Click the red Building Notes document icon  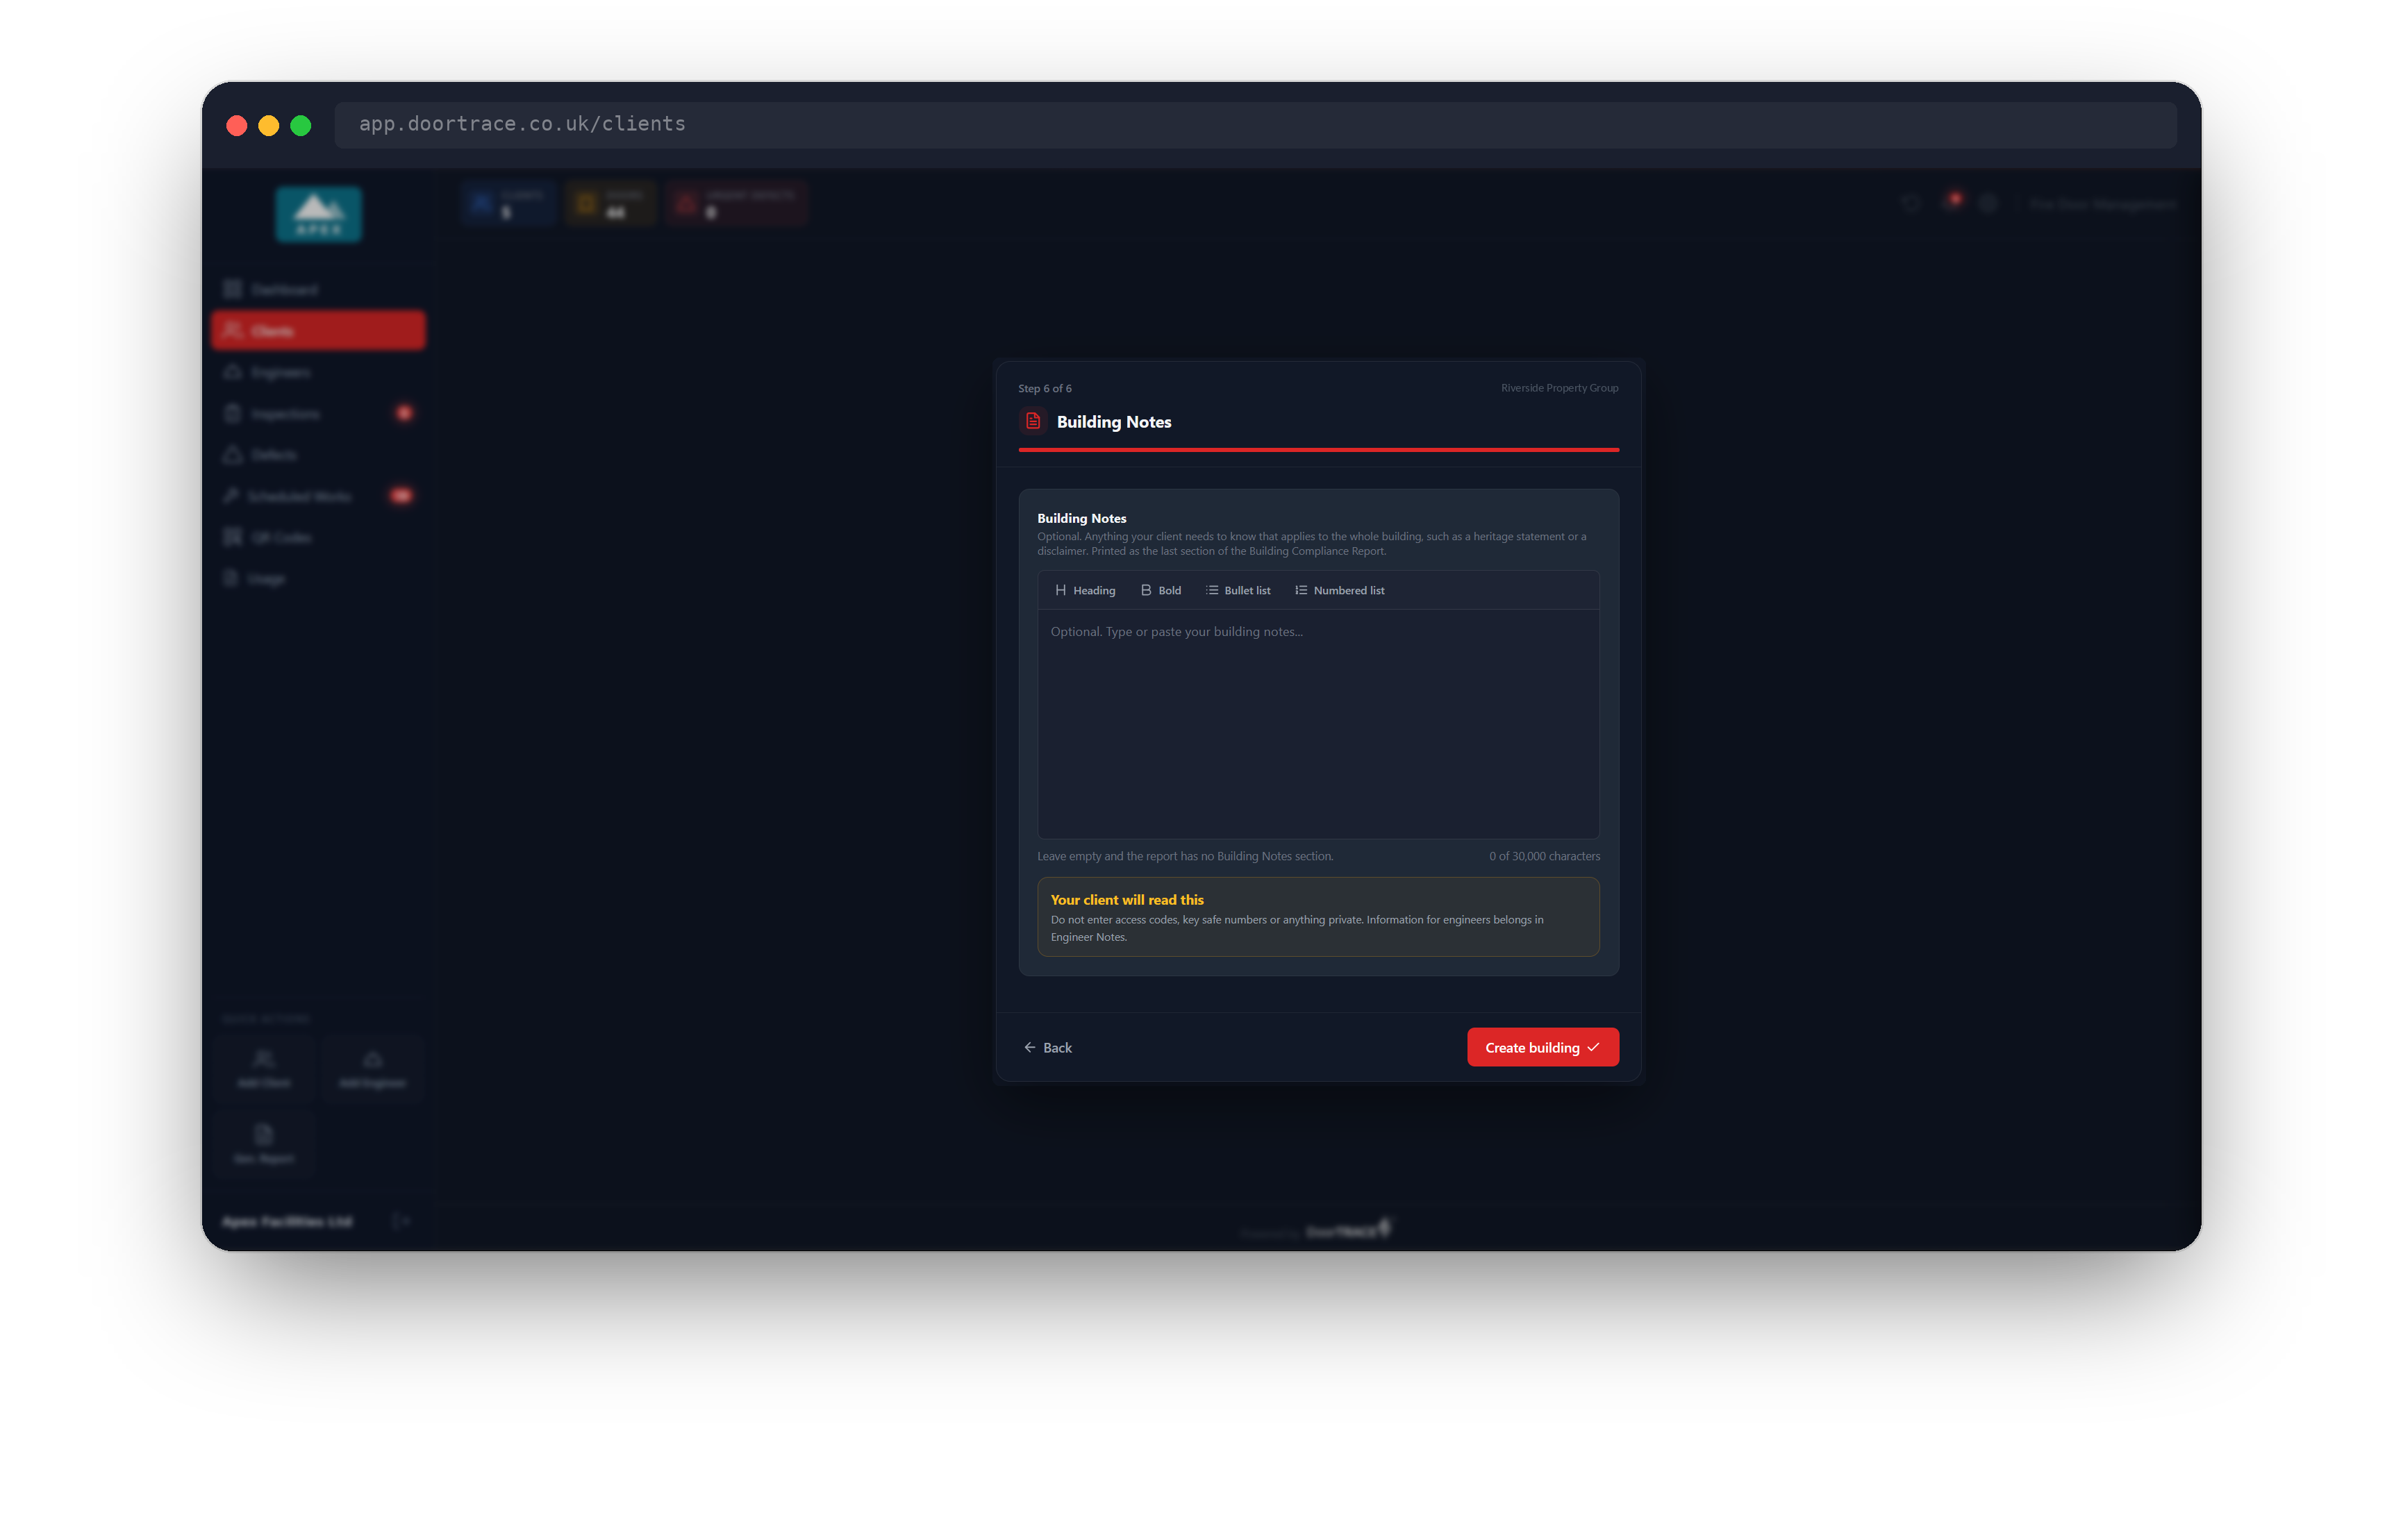click(1033, 421)
